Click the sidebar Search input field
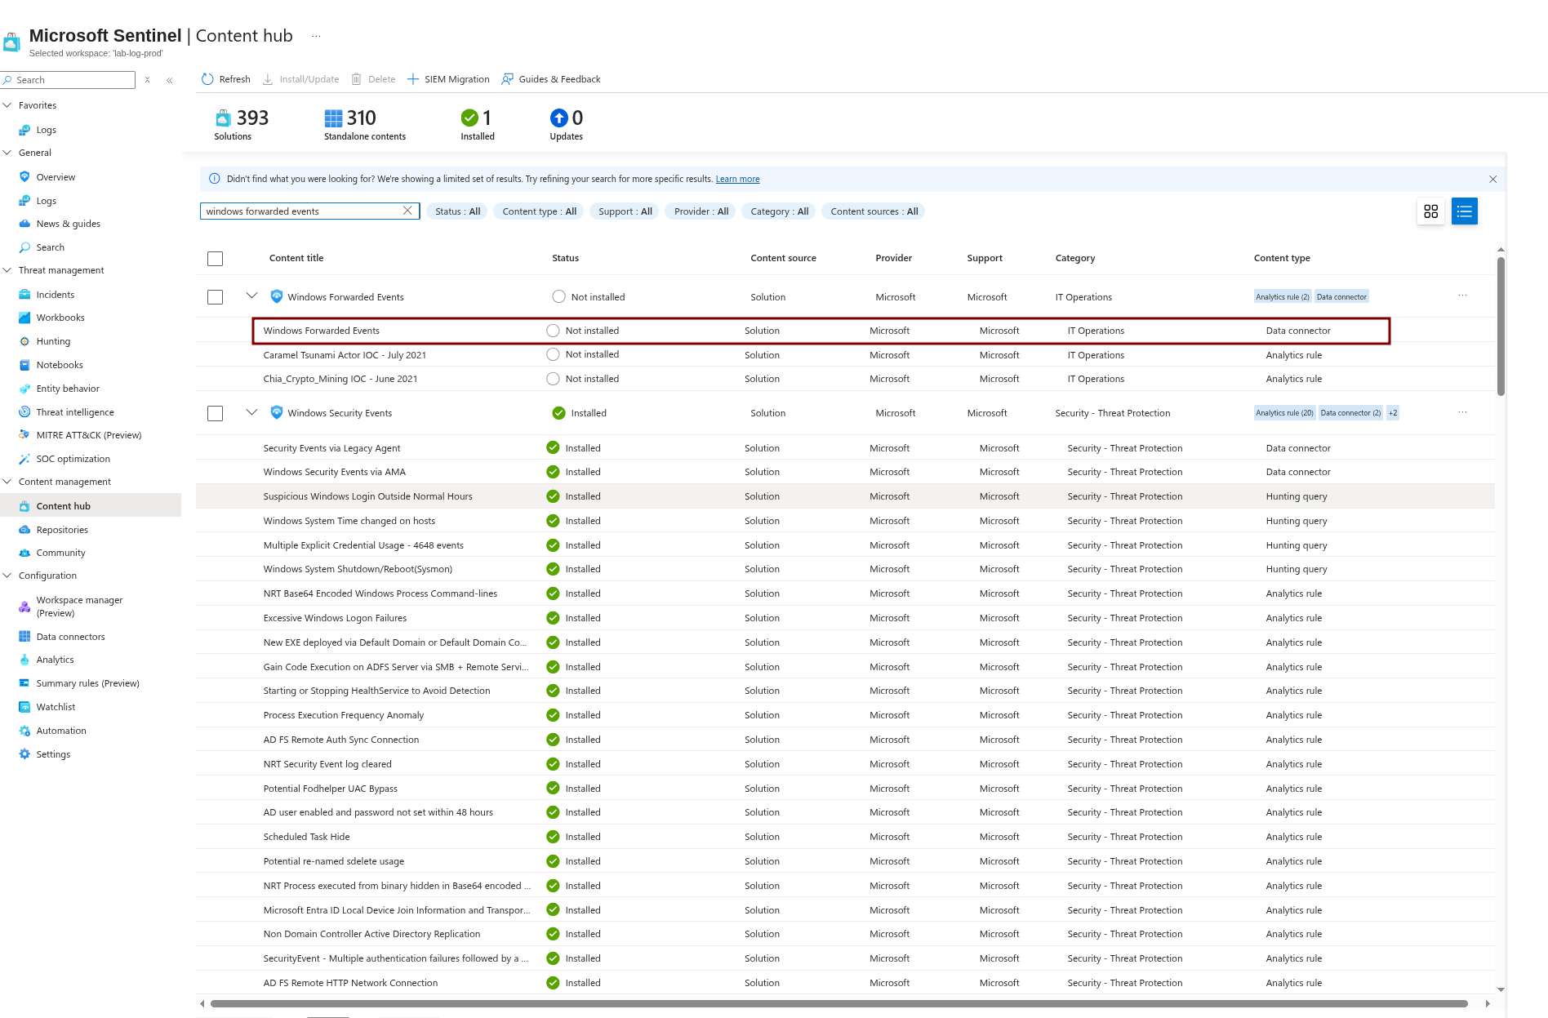This screenshot has height=1018, width=1548. pos(69,80)
